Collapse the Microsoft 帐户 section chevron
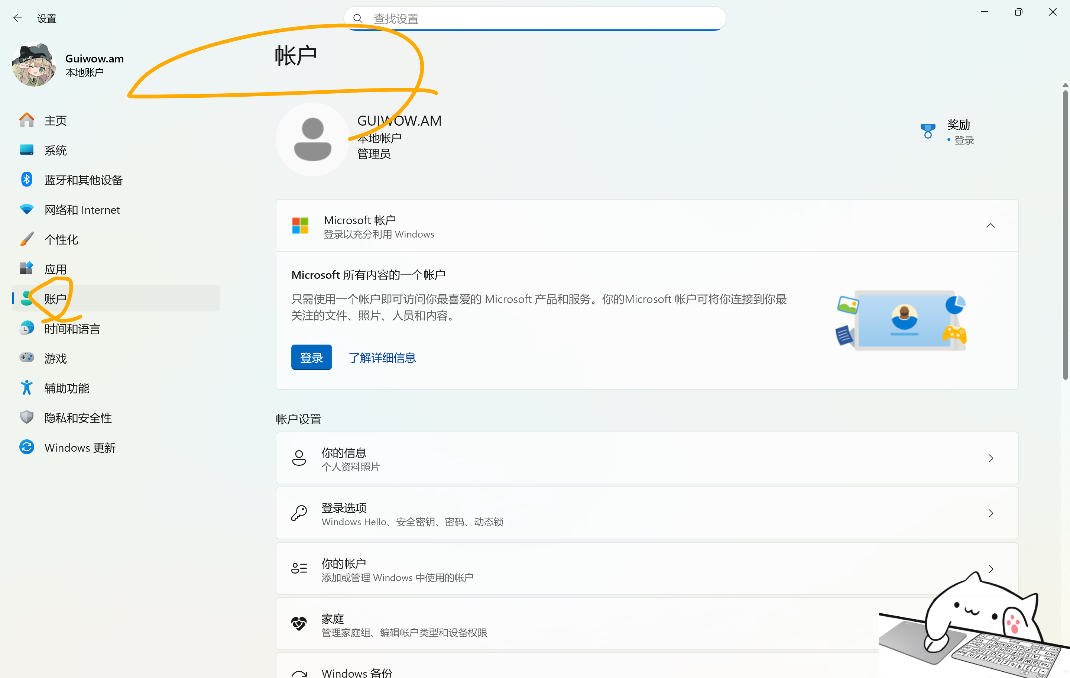Screen dimensions: 1070x678 pyautogui.click(x=990, y=226)
